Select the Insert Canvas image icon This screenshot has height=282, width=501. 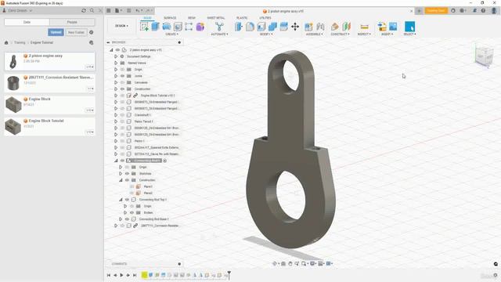[x=393, y=27]
